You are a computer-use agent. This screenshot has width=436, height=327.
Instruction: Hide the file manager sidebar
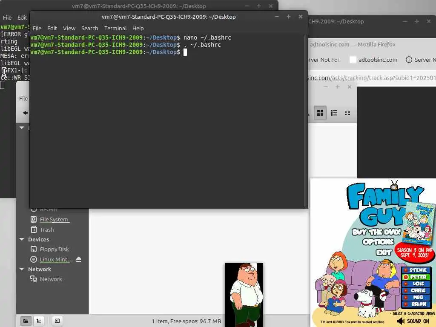click(57, 321)
